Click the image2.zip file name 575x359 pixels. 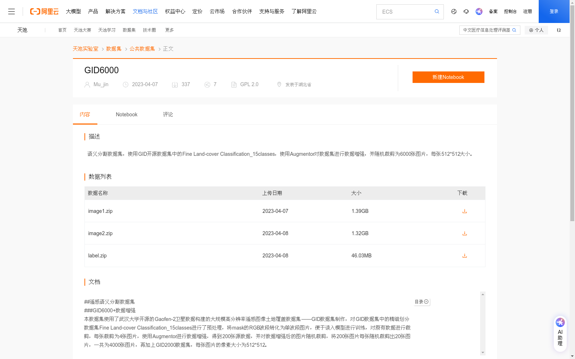tap(100, 233)
